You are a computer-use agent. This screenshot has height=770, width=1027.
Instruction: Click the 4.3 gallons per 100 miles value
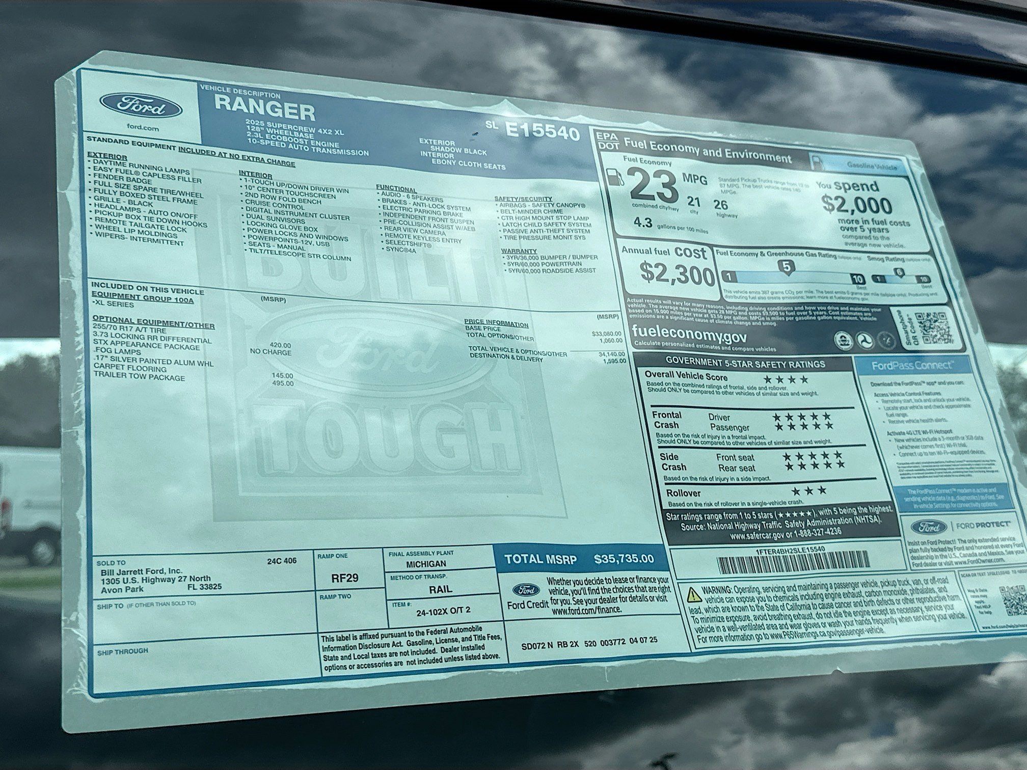pos(643,222)
